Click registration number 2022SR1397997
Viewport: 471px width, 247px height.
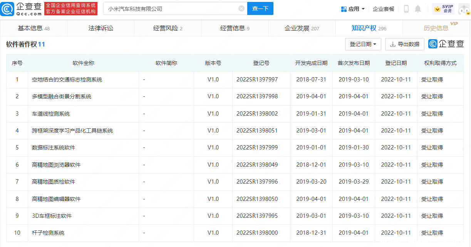pos(257,80)
